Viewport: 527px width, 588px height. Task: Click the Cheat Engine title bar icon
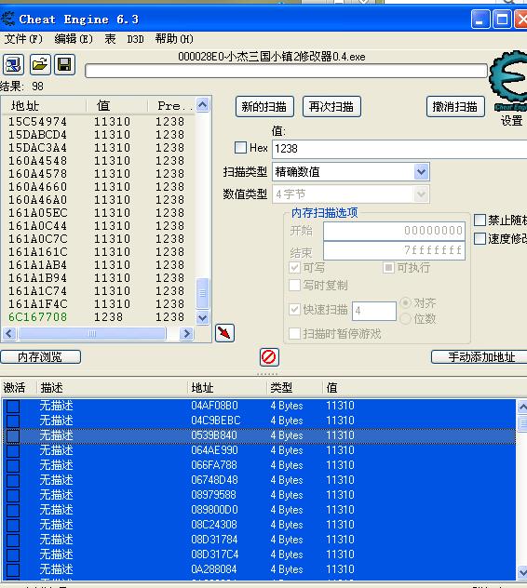click(x=7, y=19)
